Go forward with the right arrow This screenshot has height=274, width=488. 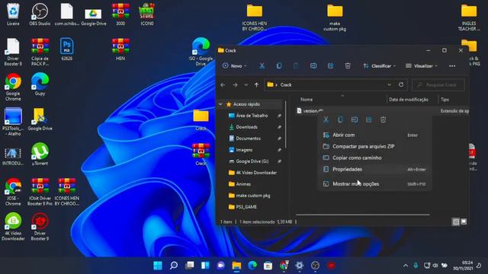tap(235, 84)
